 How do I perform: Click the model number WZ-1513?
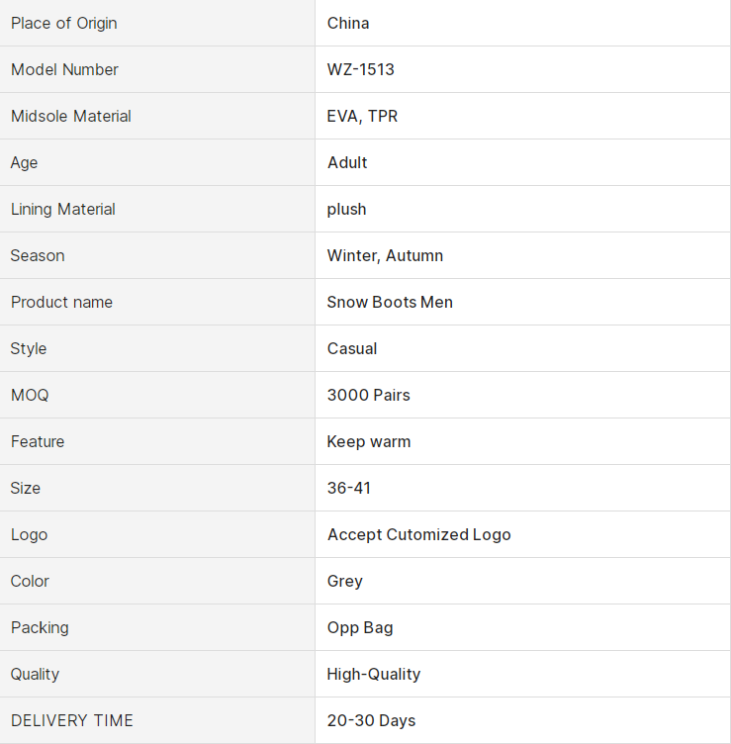tap(361, 69)
